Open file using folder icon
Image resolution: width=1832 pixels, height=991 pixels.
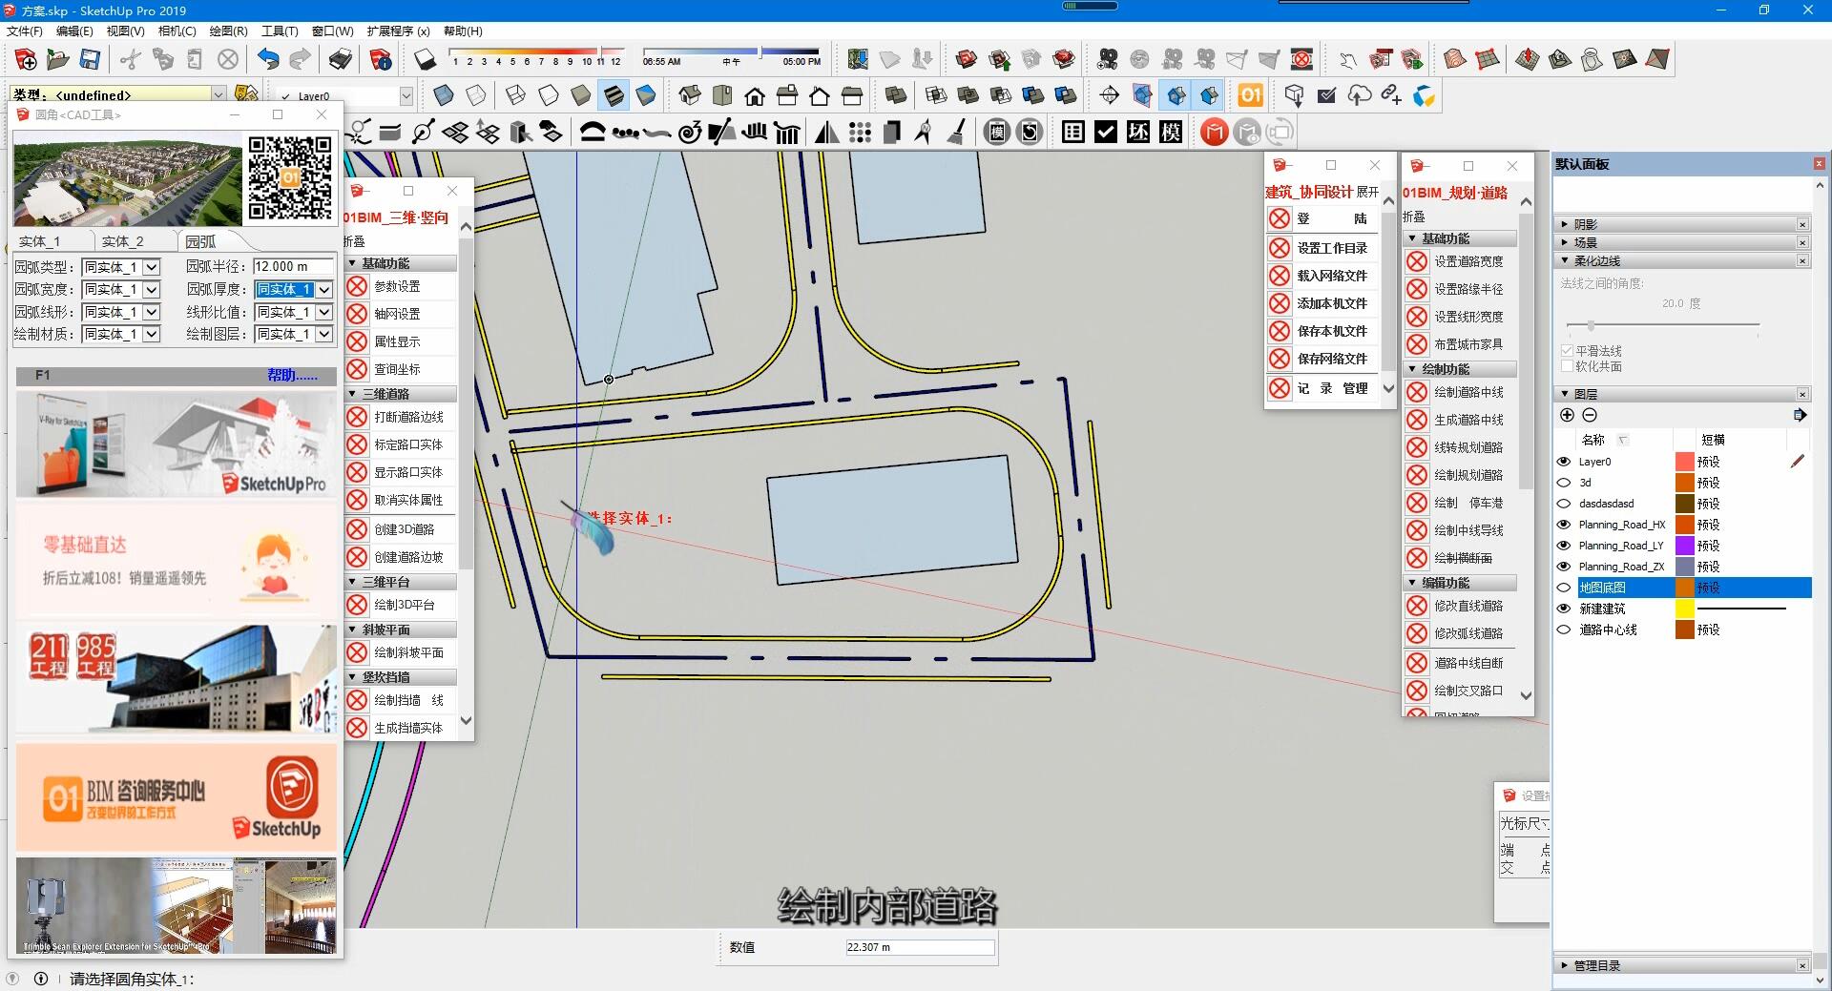[57, 60]
